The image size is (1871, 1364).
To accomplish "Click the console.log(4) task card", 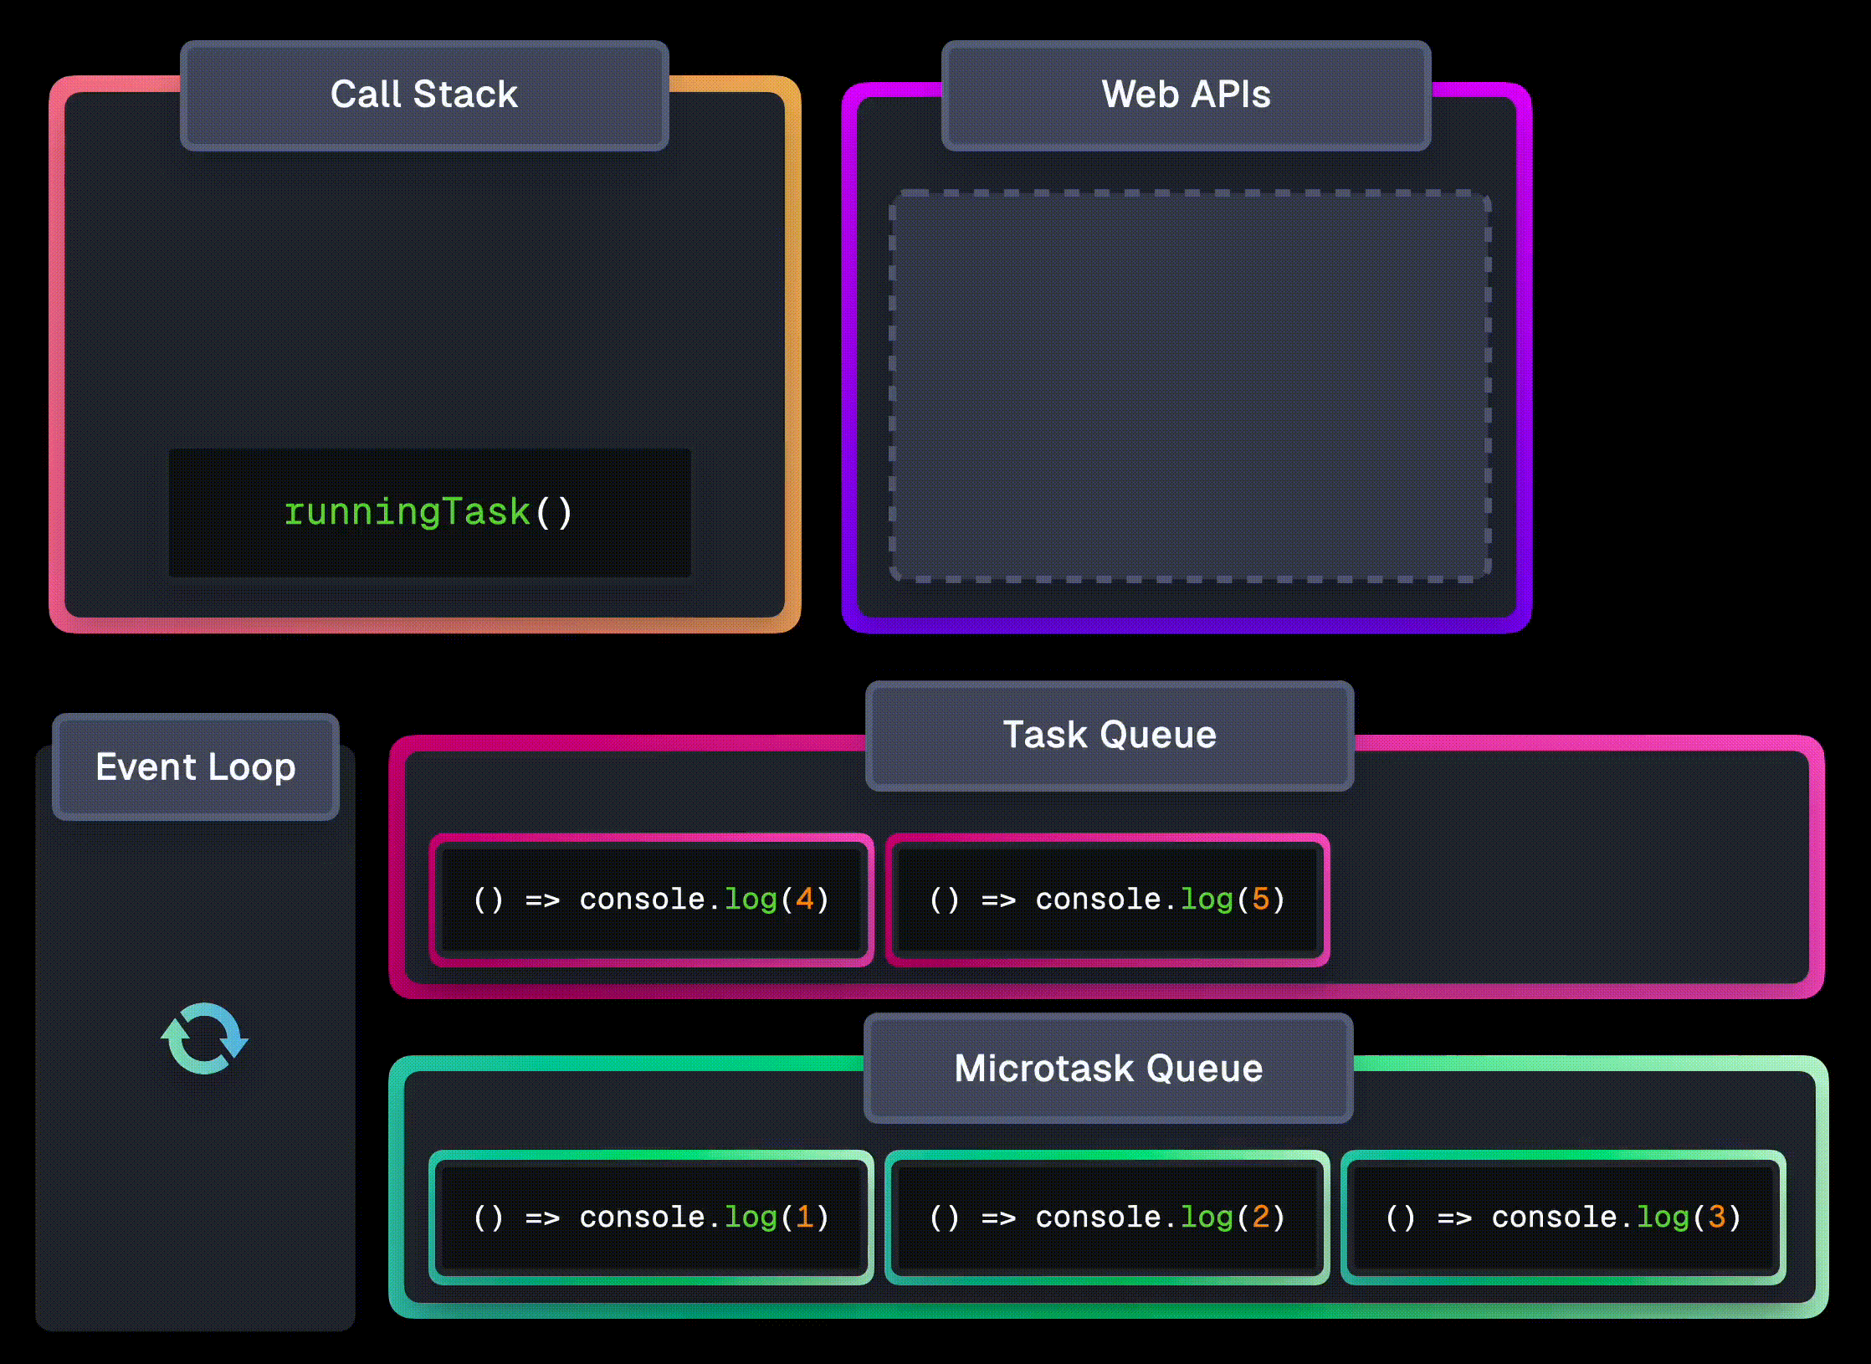I will (651, 900).
